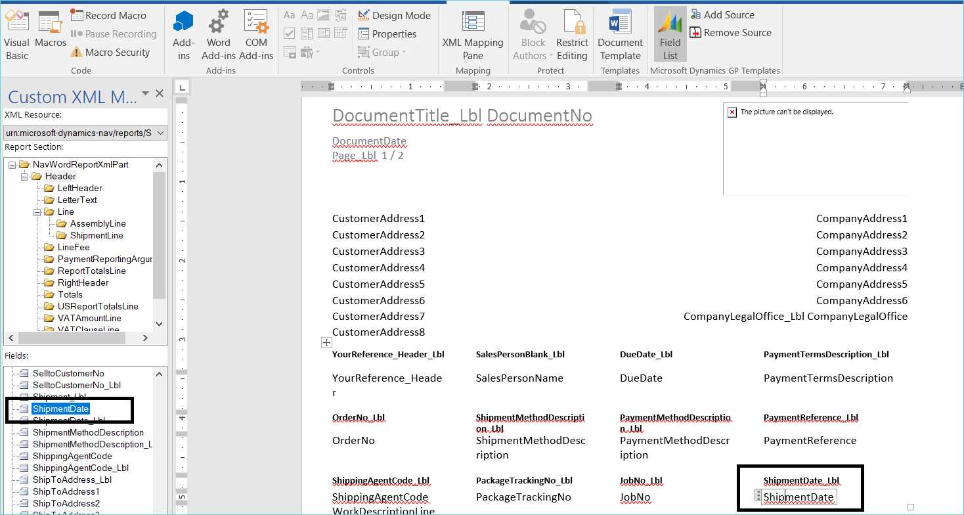Insert Repeating Section content control

[289, 52]
